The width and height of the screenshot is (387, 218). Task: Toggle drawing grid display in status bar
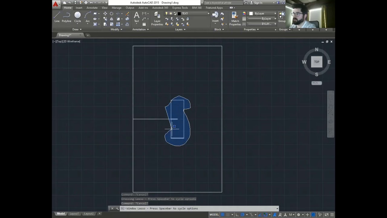pyautogui.click(x=223, y=215)
